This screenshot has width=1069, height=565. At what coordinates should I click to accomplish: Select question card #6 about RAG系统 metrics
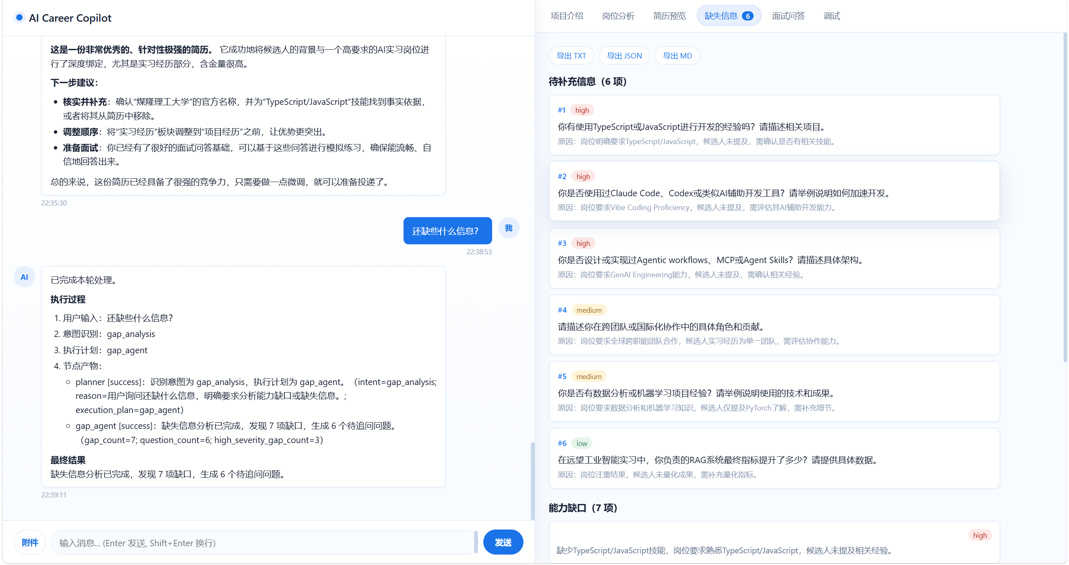[x=774, y=458]
